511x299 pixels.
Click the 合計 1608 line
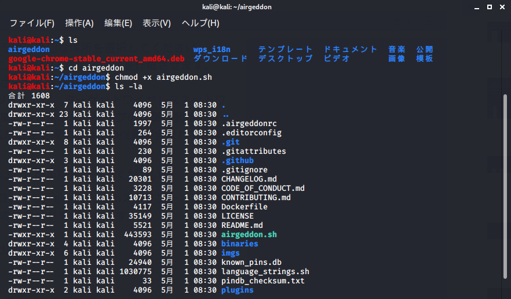pyautogui.click(x=29, y=95)
